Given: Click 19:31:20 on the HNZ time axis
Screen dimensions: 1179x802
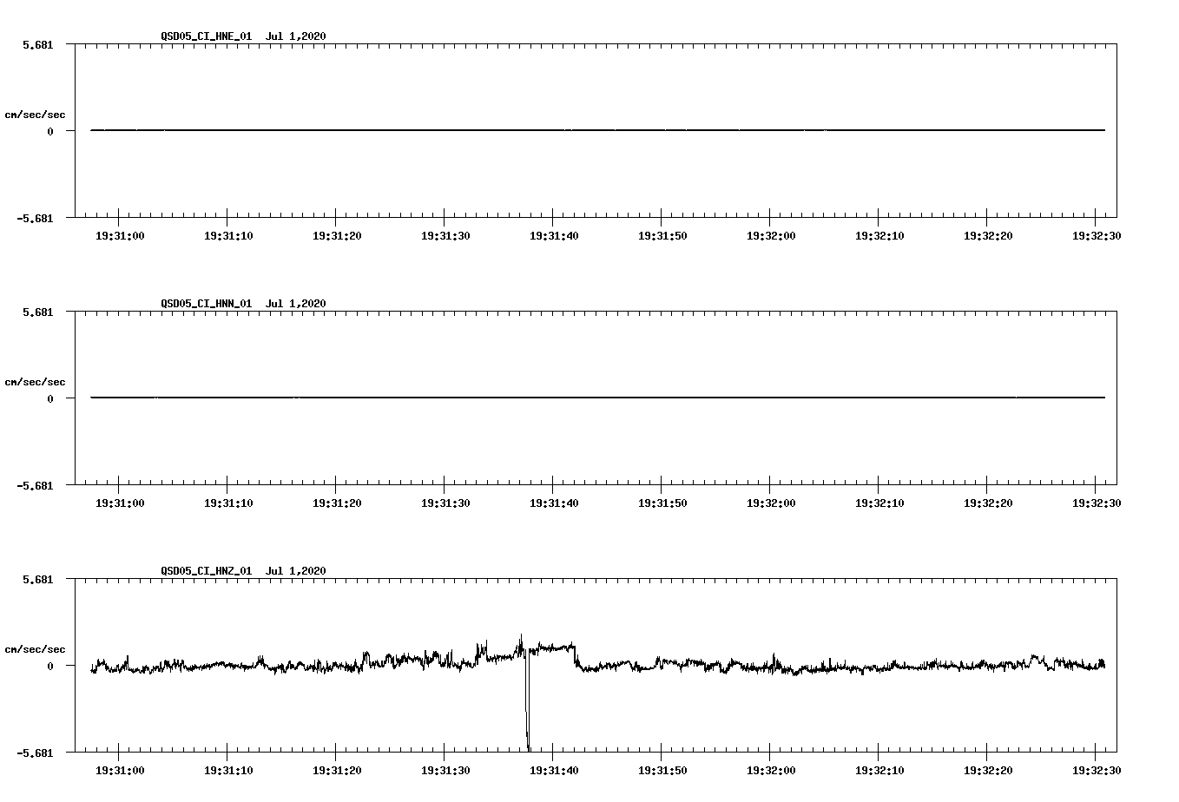Looking at the screenshot, I should [x=337, y=770].
